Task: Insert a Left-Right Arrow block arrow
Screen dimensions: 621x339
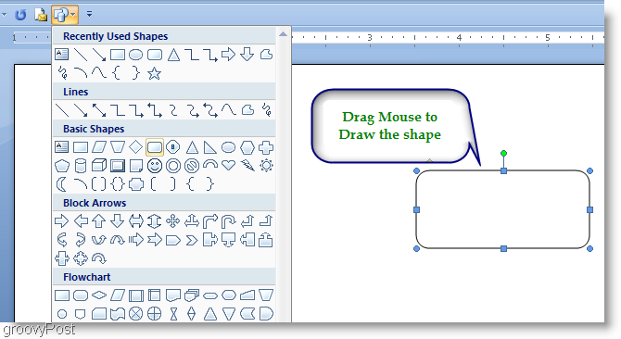Action: pyautogui.click(x=136, y=221)
